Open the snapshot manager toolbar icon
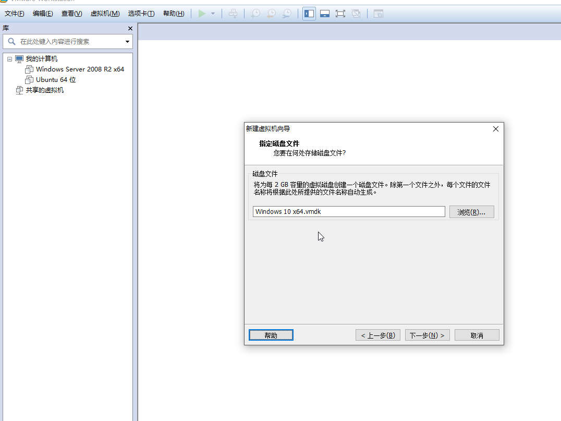This screenshot has height=421, width=561. point(287,14)
